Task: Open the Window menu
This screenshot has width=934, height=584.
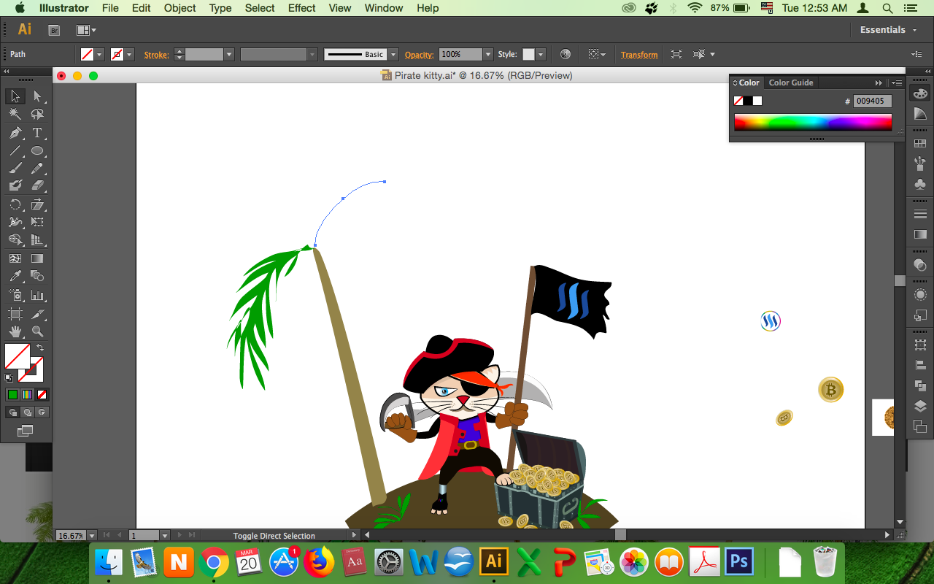Action: coord(384,8)
